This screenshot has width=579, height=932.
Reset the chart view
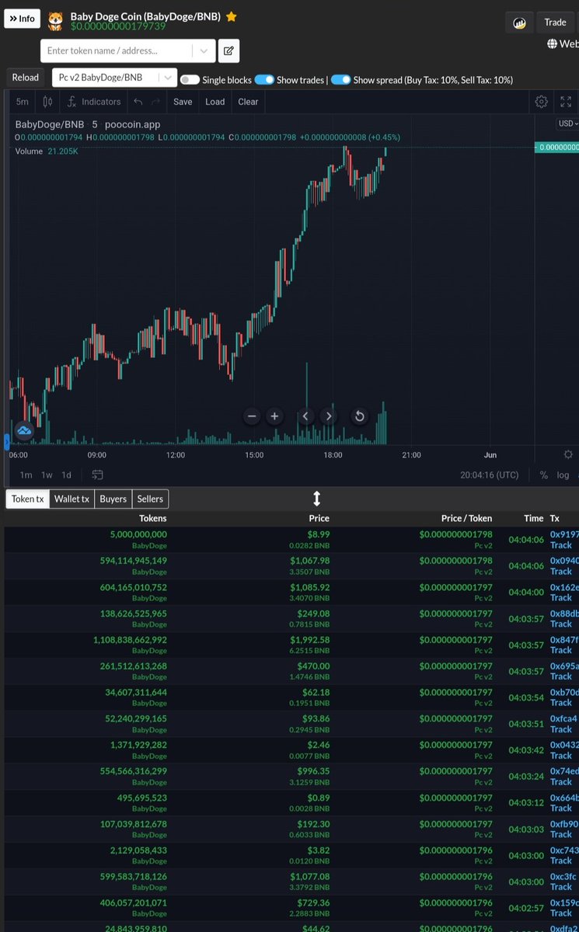point(359,416)
